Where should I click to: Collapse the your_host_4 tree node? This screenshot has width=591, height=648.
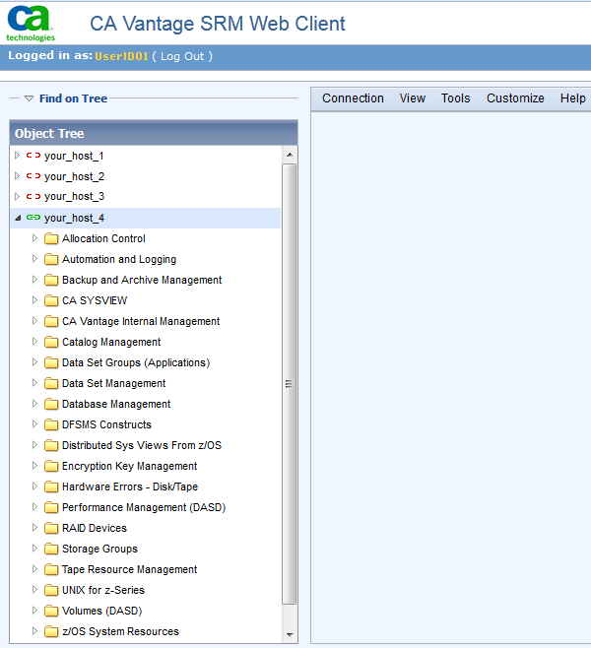click(18, 218)
